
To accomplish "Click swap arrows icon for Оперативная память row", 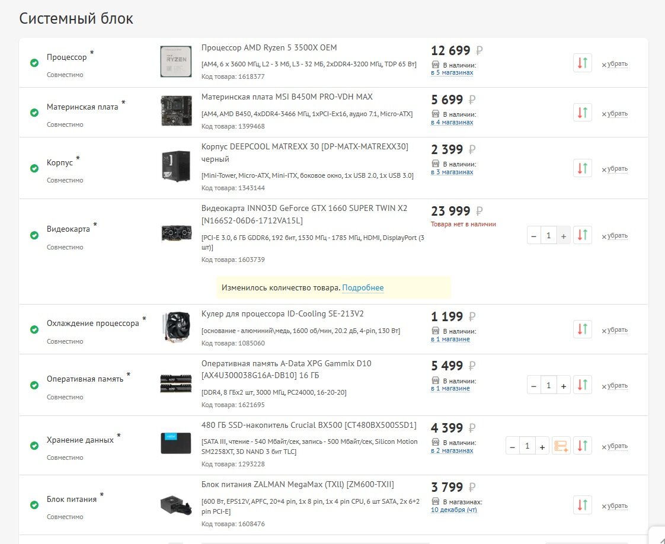I will (x=582, y=385).
